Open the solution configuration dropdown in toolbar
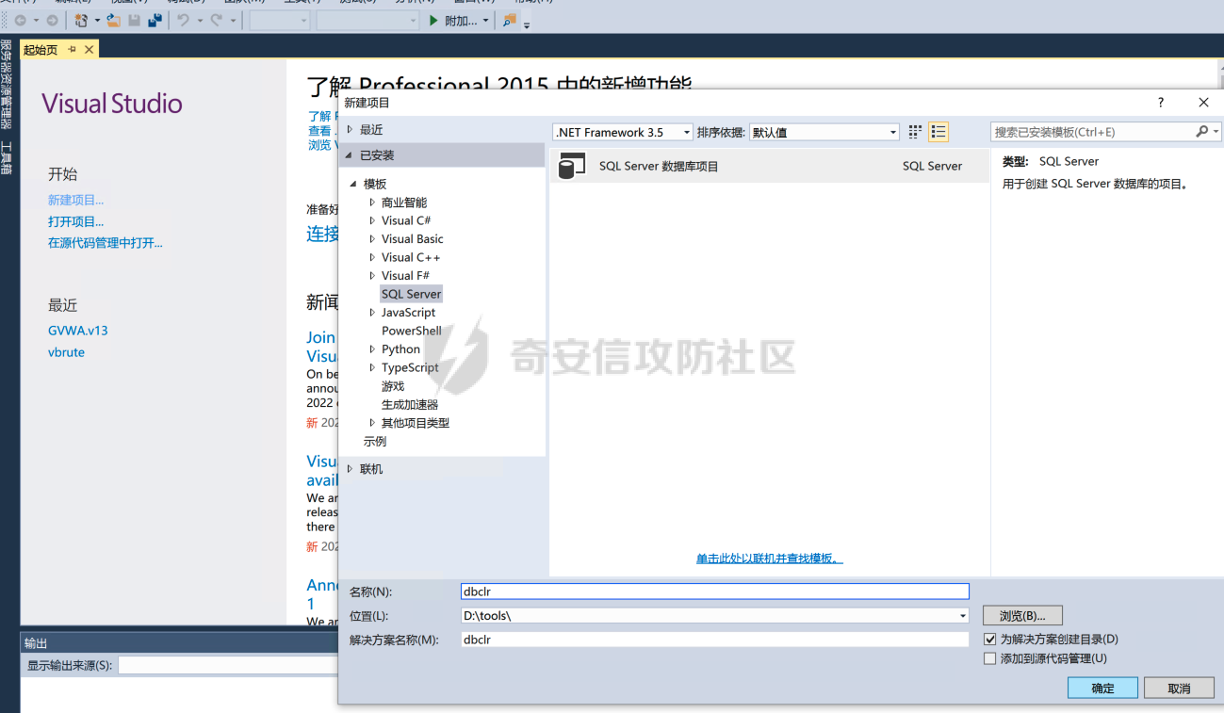The height and width of the screenshot is (713, 1224). pyautogui.click(x=280, y=20)
